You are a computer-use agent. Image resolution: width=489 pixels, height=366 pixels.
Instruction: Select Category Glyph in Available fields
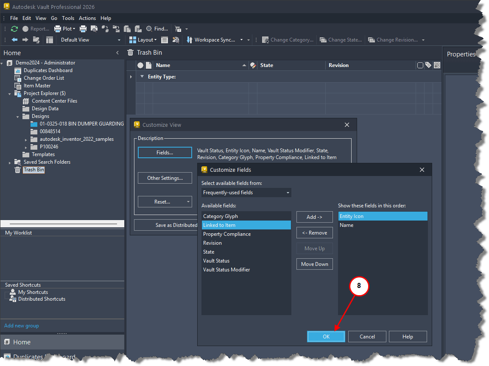click(x=246, y=216)
